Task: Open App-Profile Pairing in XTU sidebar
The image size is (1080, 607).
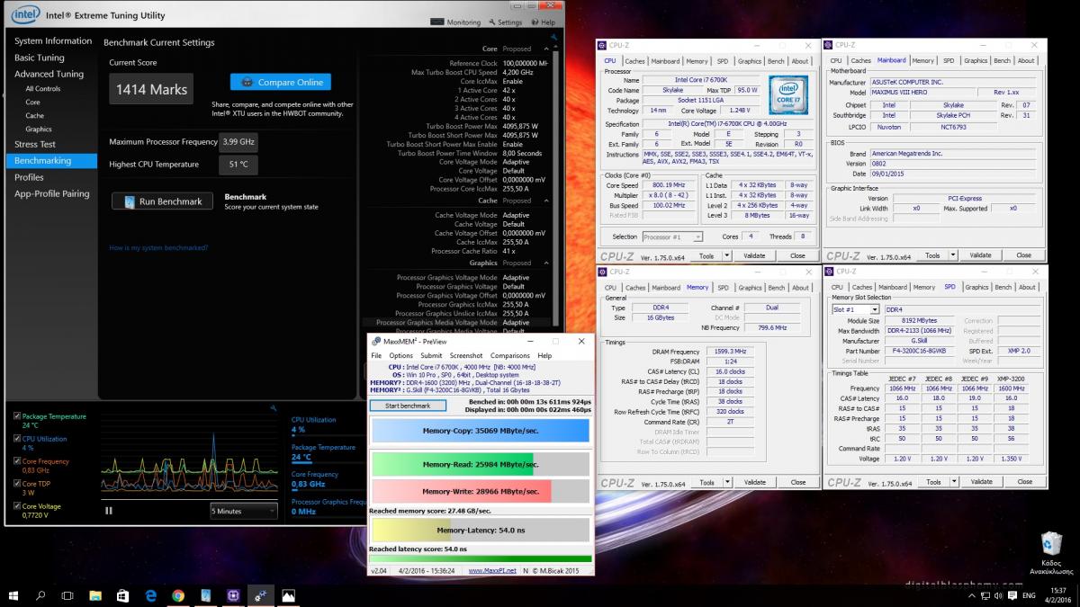Action: (x=51, y=193)
